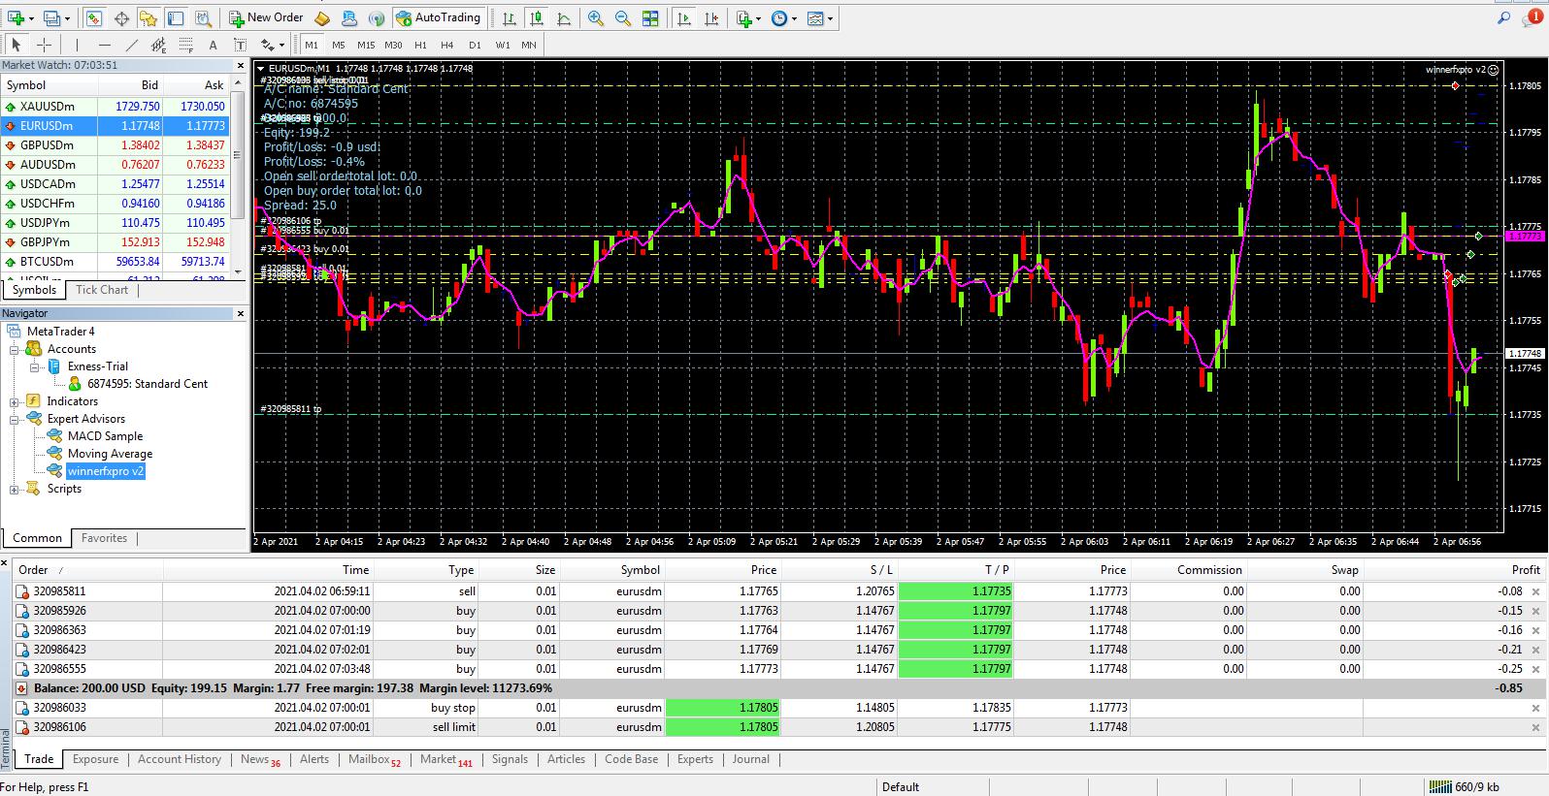Select the trendline drawing tool

pos(132,45)
